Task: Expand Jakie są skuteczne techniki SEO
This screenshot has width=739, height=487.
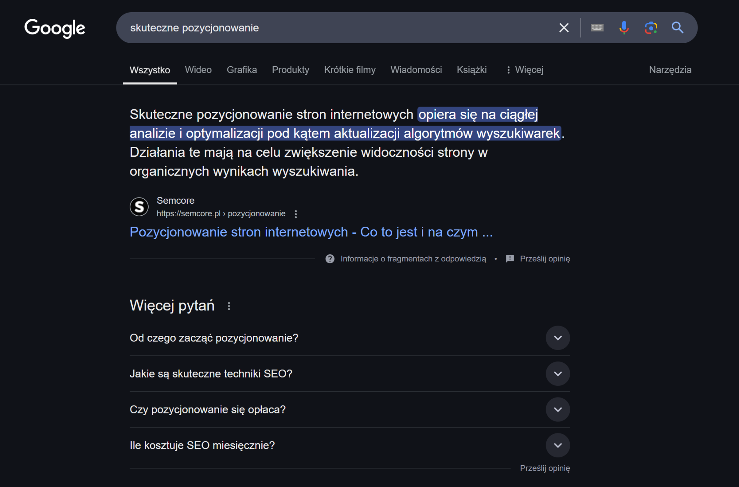Action: [350, 374]
